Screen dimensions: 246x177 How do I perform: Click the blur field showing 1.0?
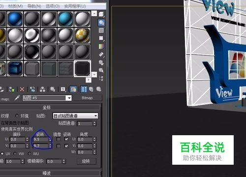point(13,162)
